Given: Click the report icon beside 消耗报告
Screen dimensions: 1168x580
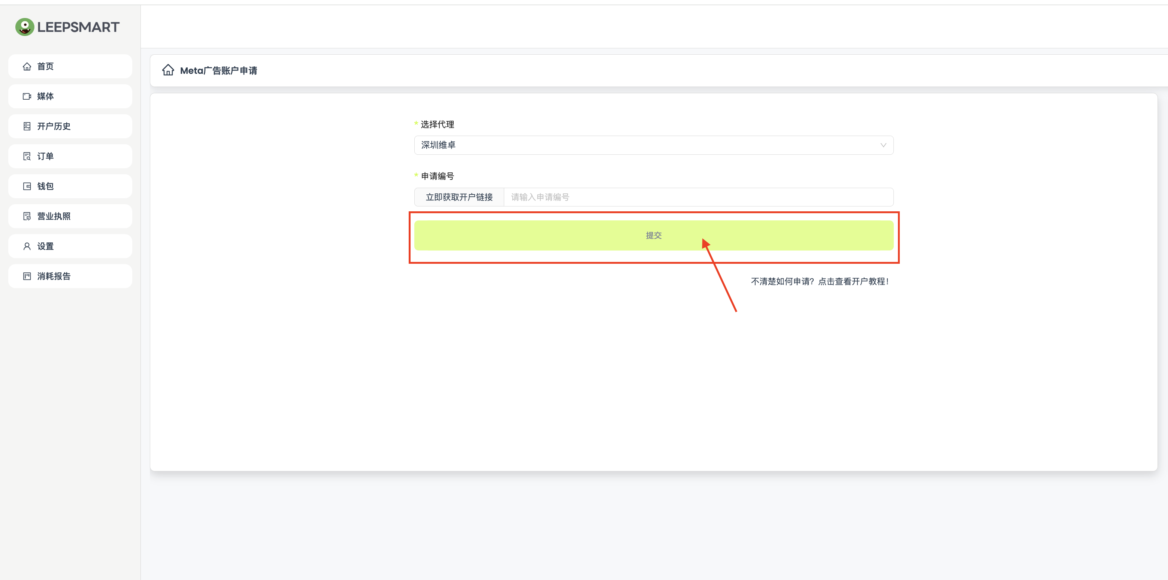Looking at the screenshot, I should coord(27,276).
